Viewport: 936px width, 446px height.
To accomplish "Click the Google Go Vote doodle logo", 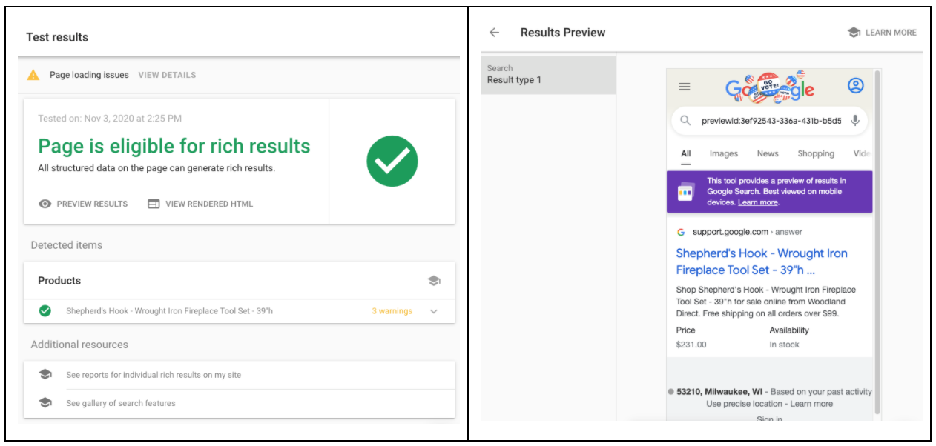I will click(x=769, y=87).
